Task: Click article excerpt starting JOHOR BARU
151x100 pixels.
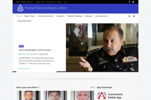Action: point(36,61)
